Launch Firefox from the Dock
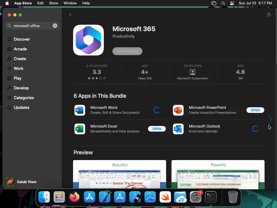 click(x=74, y=197)
